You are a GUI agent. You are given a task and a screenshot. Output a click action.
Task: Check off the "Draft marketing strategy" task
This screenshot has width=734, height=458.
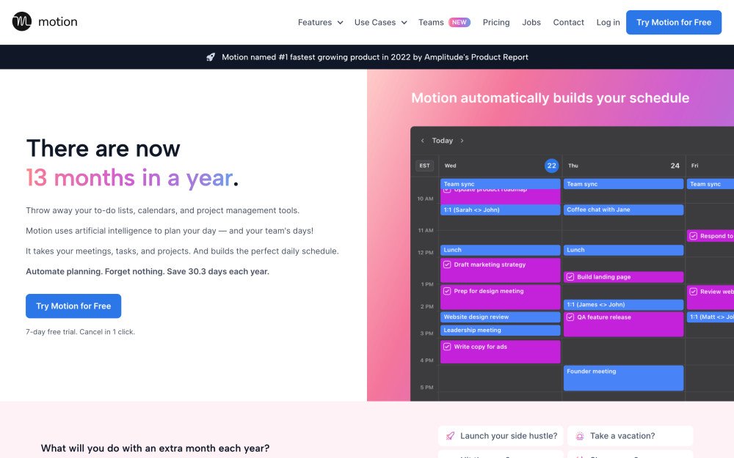pos(447,265)
